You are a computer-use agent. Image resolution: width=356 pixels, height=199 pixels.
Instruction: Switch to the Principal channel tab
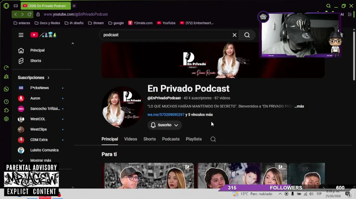pos(110,139)
